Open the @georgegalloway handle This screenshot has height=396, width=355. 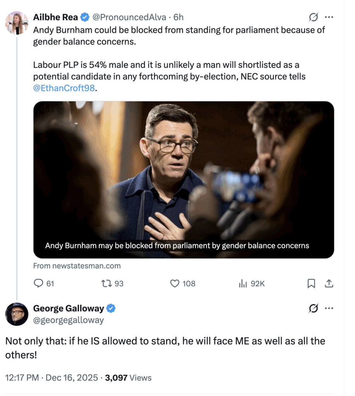point(69,320)
